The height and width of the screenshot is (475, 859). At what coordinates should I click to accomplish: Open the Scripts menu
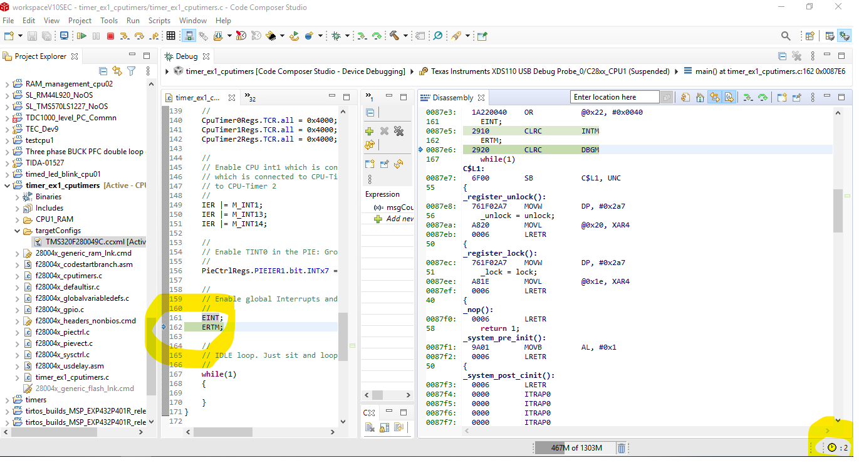[x=159, y=21]
